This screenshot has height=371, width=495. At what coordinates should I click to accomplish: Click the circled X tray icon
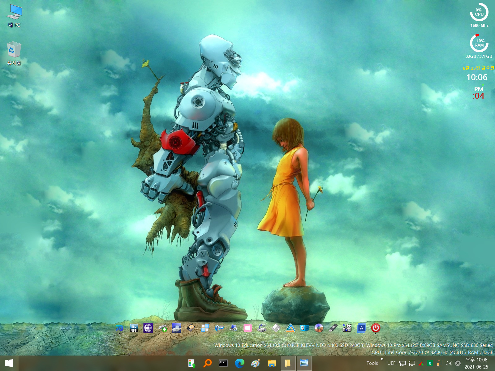(x=458, y=363)
